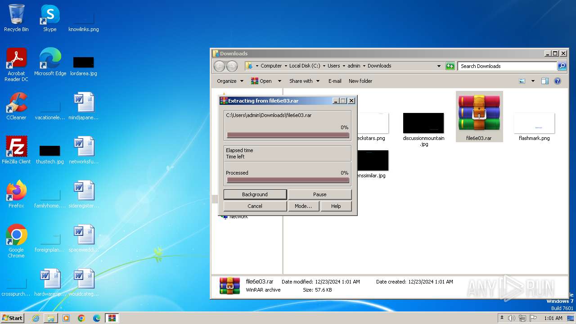Open Internet Explorer from the taskbar
The image size is (576, 324).
(36, 318)
